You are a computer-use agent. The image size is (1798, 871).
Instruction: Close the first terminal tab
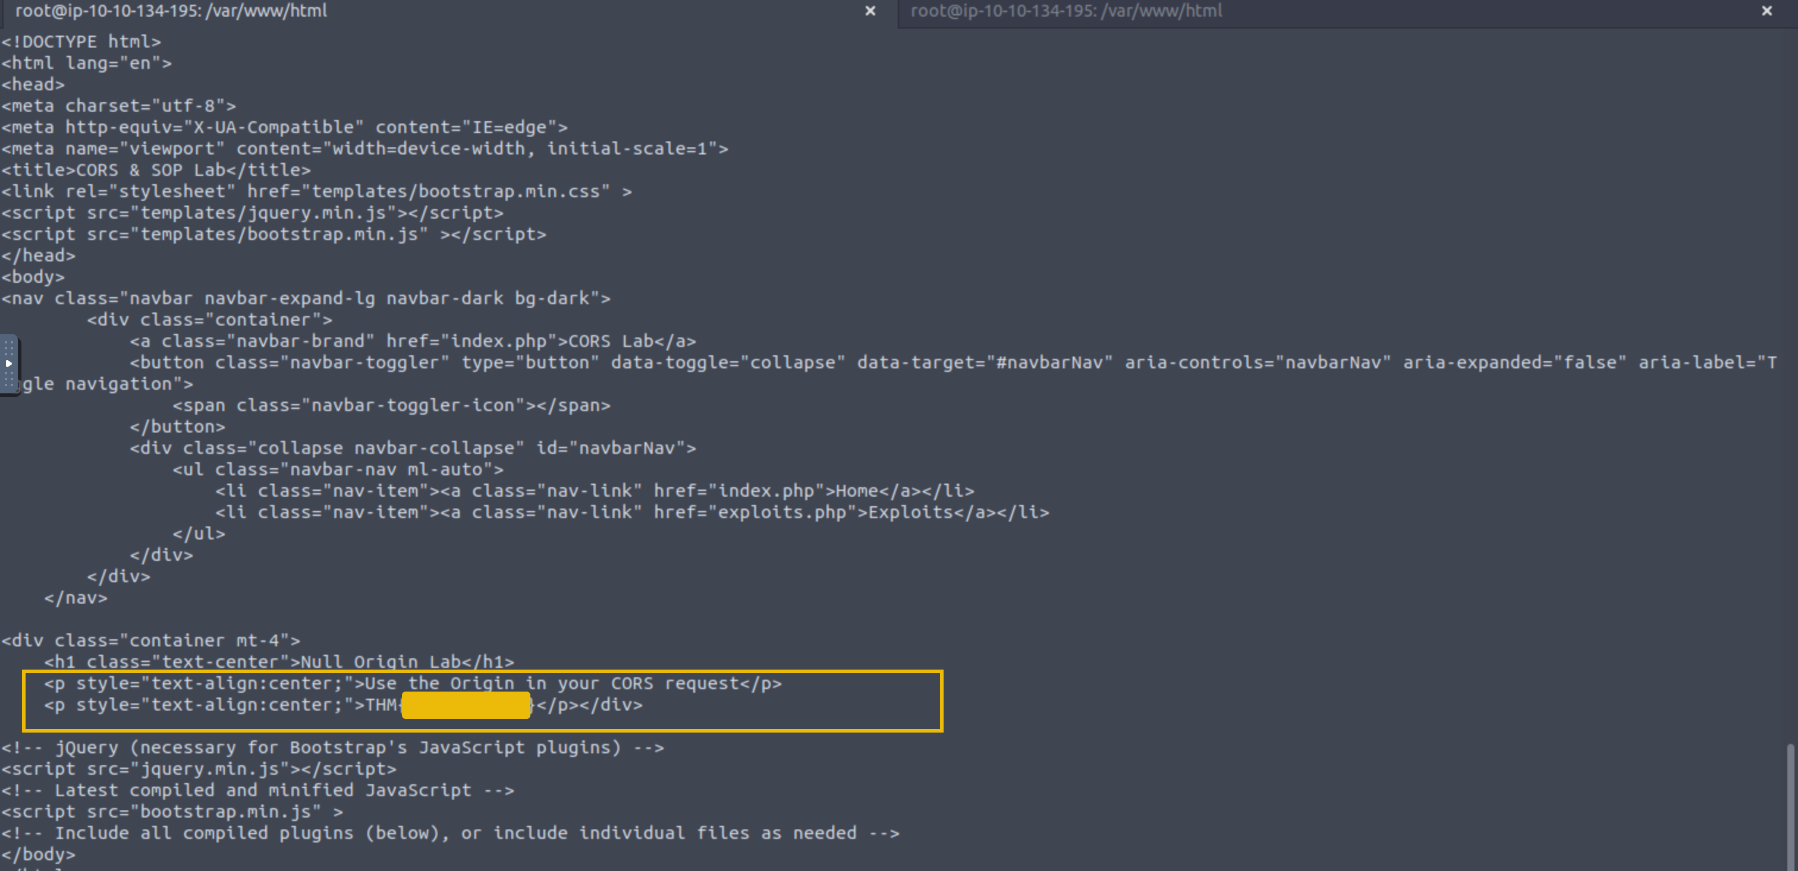[x=870, y=11]
